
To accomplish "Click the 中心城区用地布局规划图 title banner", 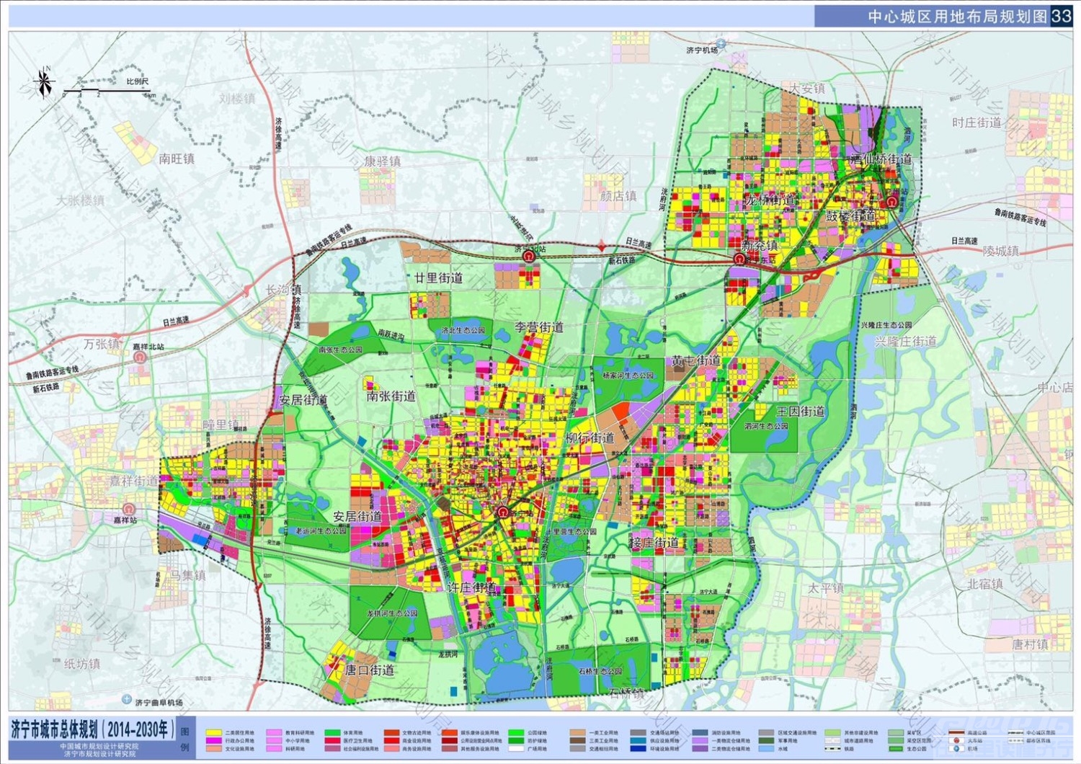I will (957, 17).
